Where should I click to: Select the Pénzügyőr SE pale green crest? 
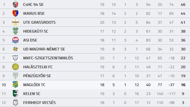point(15,76)
